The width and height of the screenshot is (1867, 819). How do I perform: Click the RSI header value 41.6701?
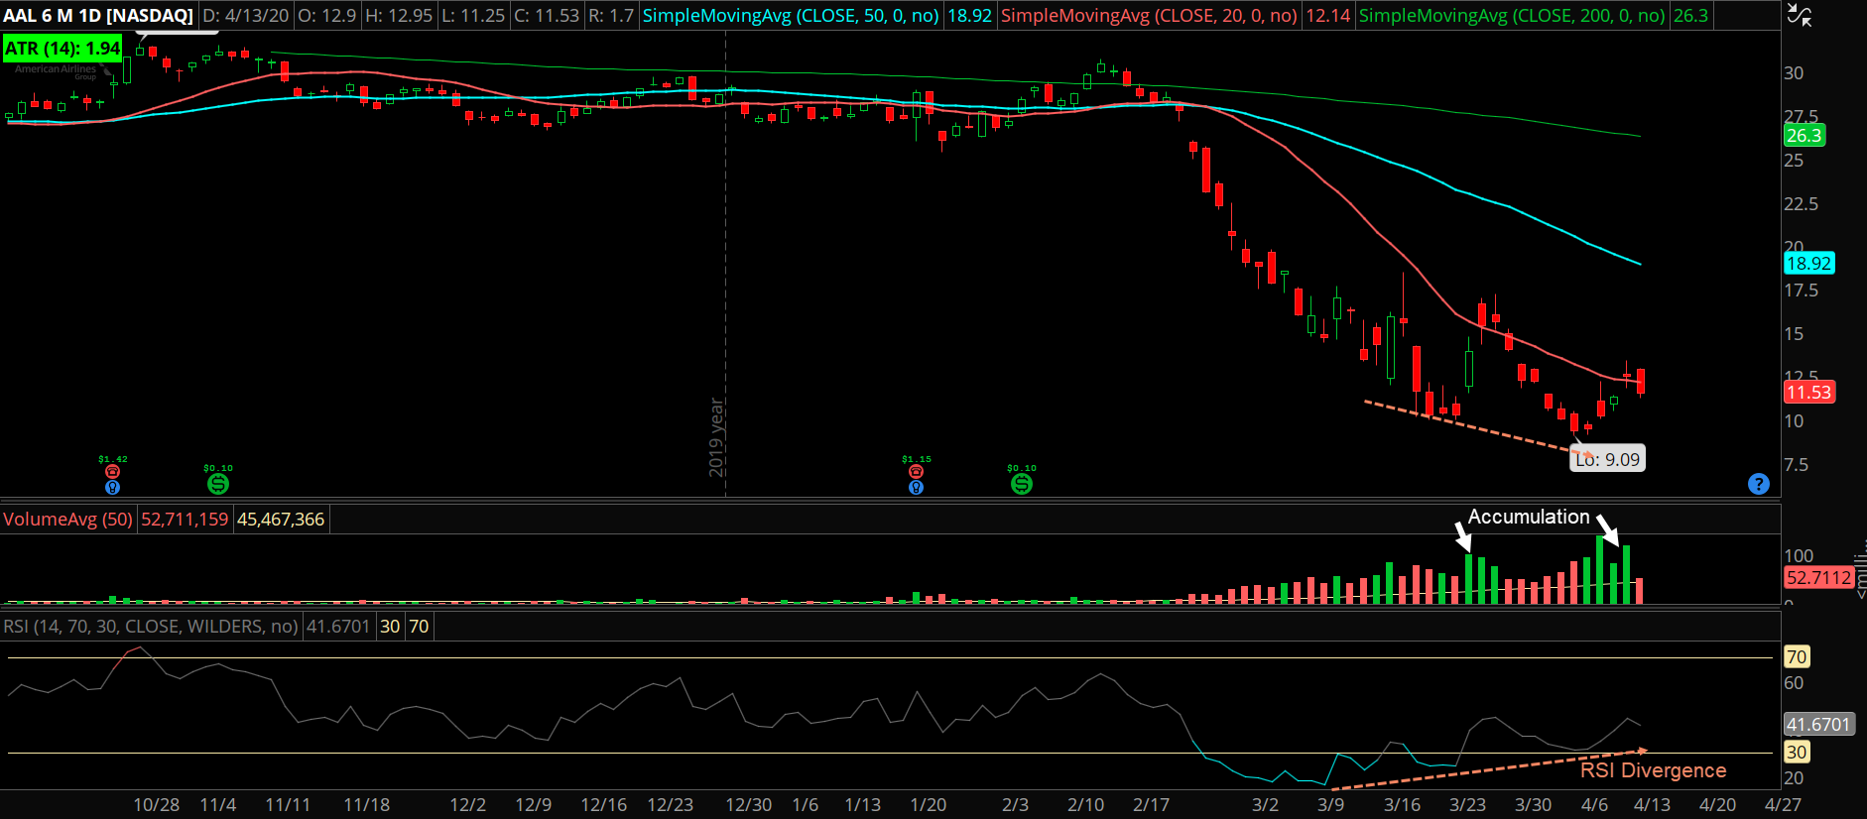[x=337, y=626]
